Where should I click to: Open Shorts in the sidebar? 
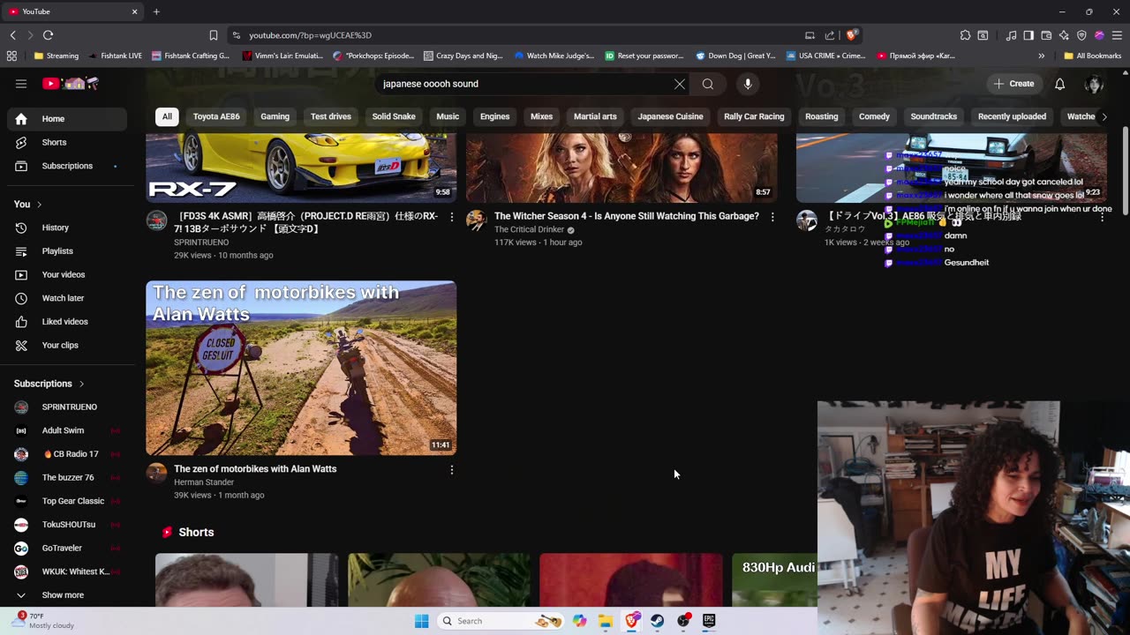pos(67,142)
